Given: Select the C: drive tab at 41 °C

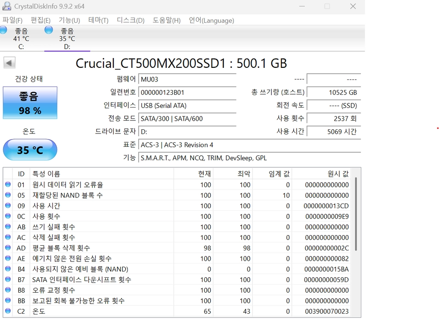Looking at the screenshot, I should point(21,38).
